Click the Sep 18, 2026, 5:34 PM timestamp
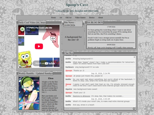 100,74
